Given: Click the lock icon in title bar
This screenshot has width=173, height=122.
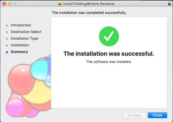Looking at the screenshot, I should [169, 3].
